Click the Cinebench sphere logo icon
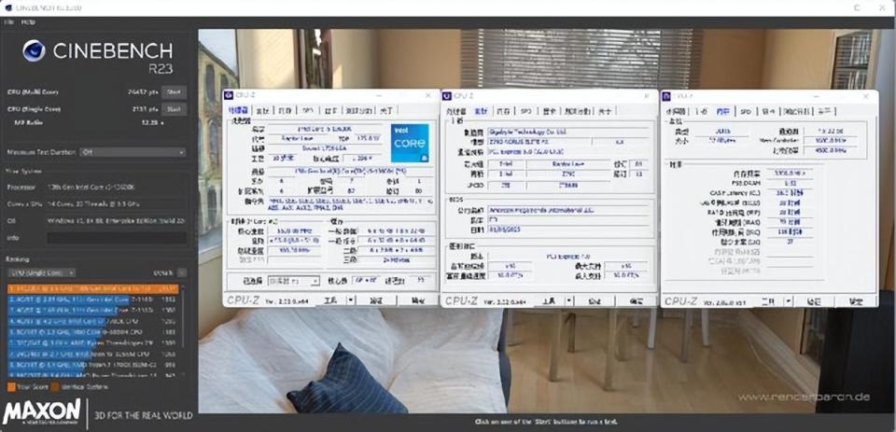 pos(34,51)
